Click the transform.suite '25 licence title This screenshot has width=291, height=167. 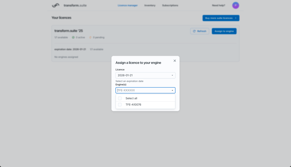68,31
